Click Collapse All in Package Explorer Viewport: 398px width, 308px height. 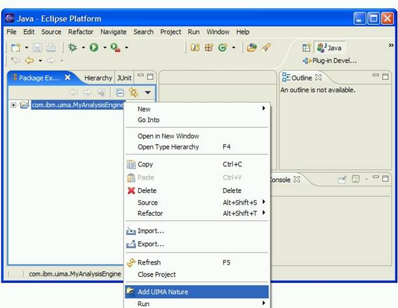120,93
